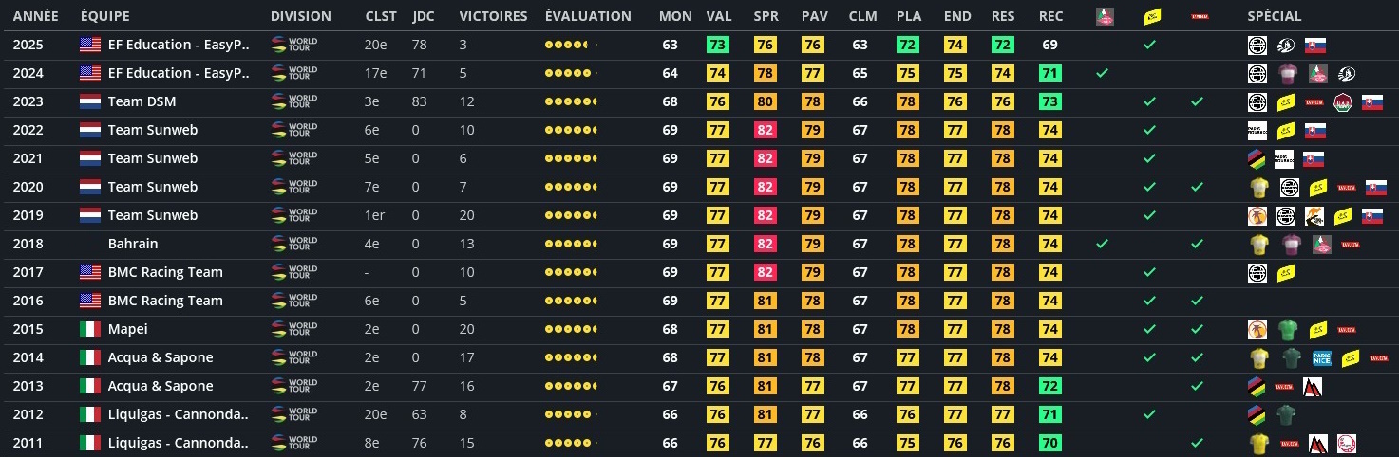Click the Tour de France checkmark for 2025

coord(1149,45)
